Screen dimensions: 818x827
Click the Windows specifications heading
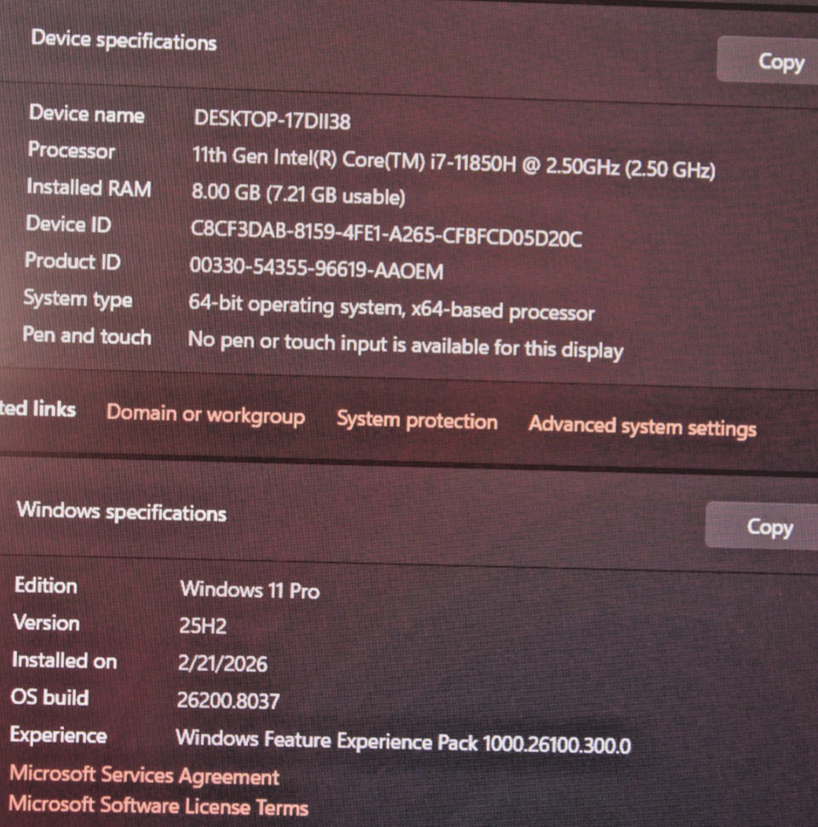[x=122, y=512]
